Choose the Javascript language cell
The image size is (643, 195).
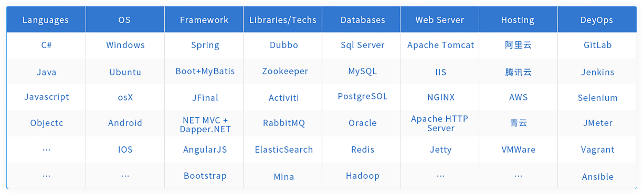coord(47,97)
